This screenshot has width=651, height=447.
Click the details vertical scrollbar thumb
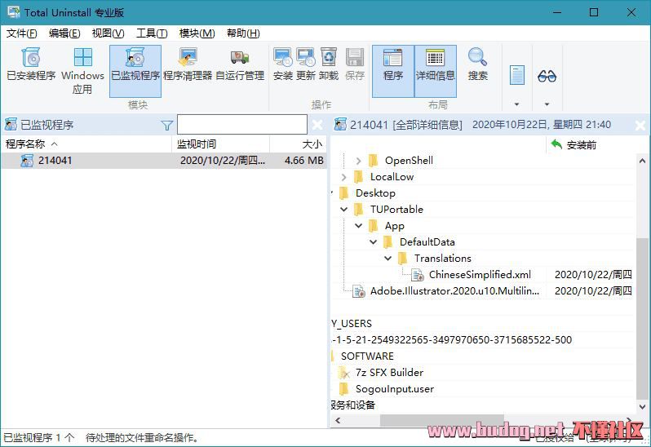tap(642, 317)
